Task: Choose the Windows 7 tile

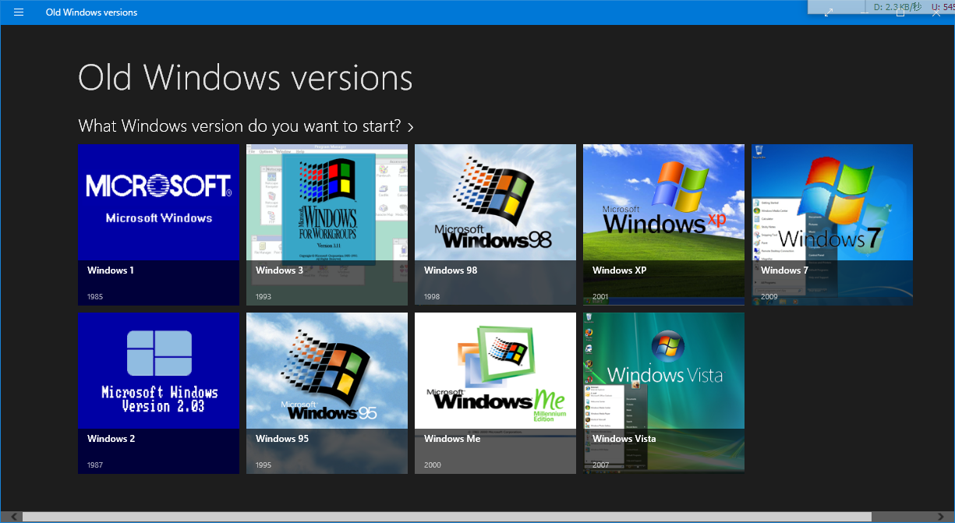Action: click(833, 224)
